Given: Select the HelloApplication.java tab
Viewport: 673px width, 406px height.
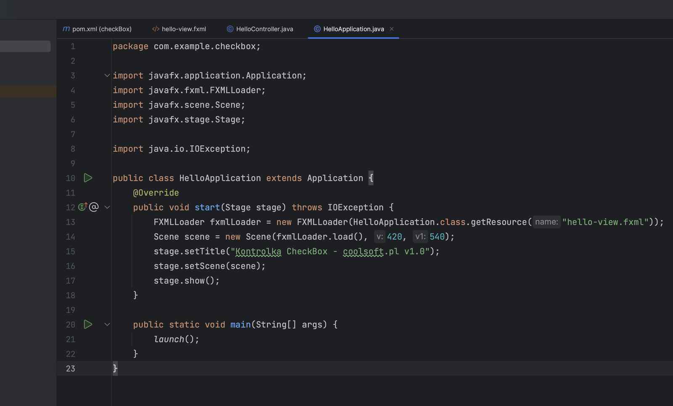Looking at the screenshot, I should [x=353, y=29].
